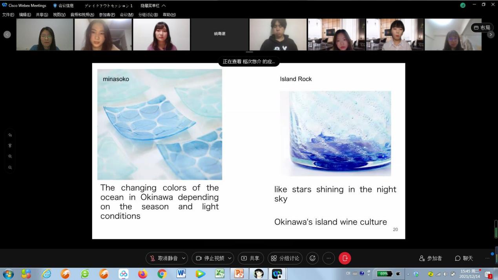Viewport: 498px width, 280px height.
Task: Open the emoji reactions button
Action: (x=312, y=258)
